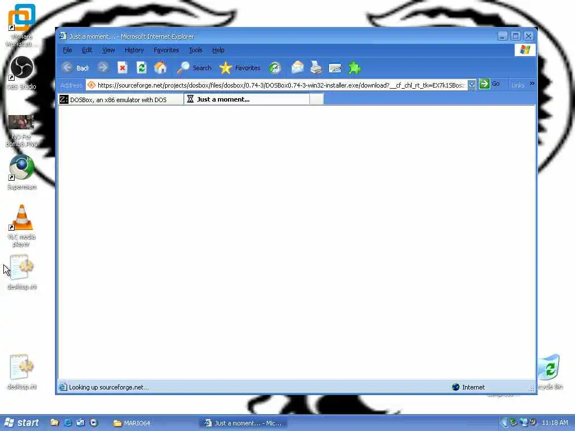
Task: Click Looking up sourceforge.net status text
Action: point(108,387)
